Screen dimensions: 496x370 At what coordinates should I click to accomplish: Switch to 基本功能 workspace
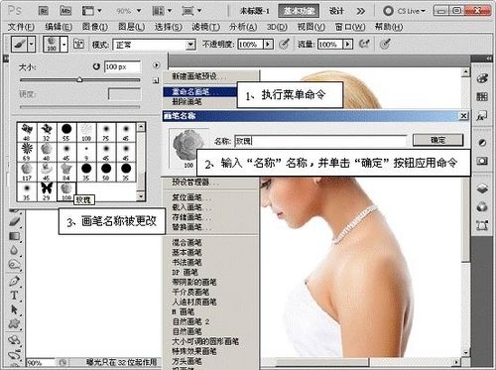click(299, 11)
